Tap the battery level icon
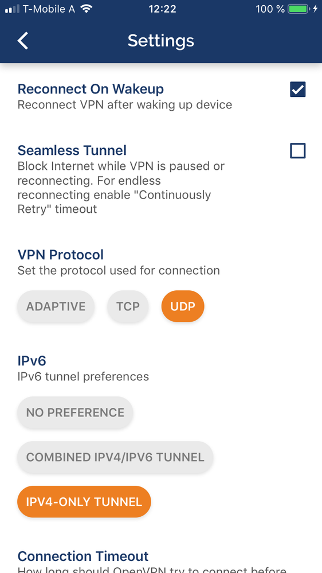The image size is (322, 573). tap(299, 9)
